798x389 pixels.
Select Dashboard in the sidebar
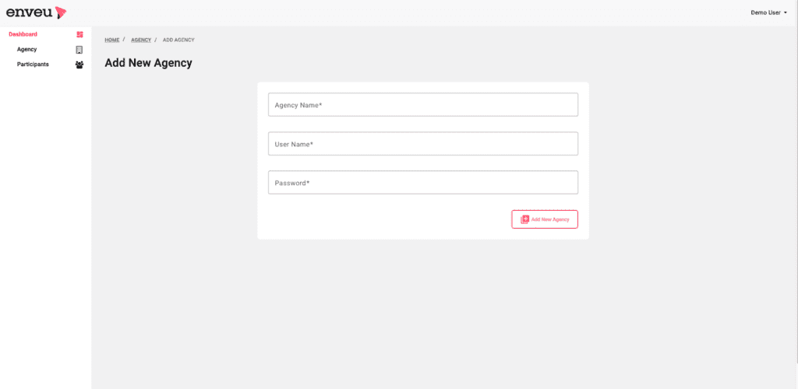point(23,34)
